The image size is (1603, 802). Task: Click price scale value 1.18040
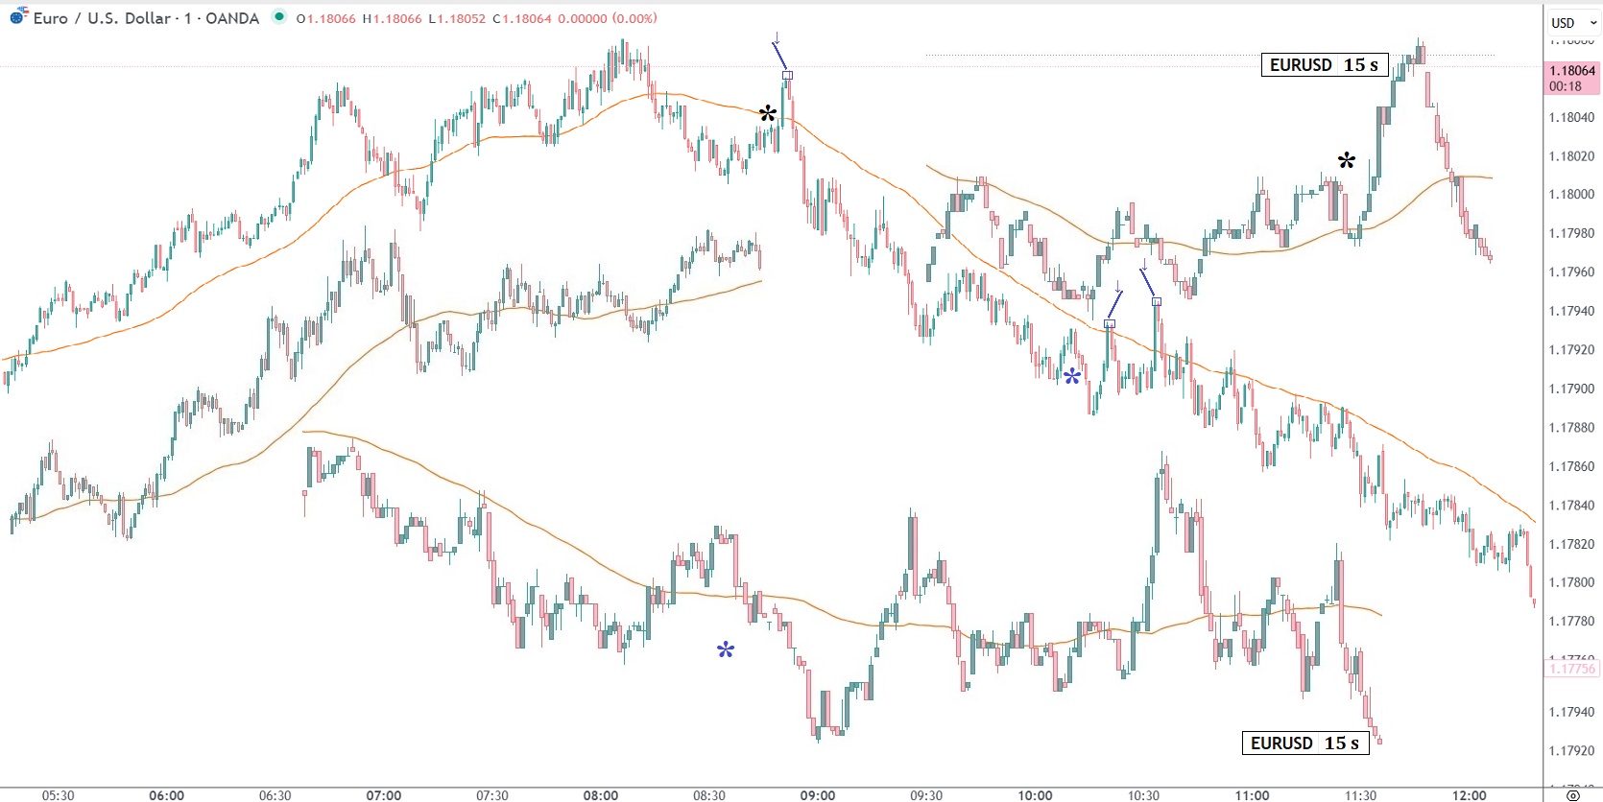pyautogui.click(x=1571, y=117)
